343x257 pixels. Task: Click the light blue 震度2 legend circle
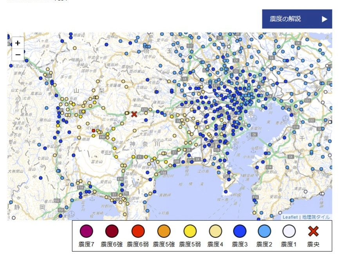point(264,231)
